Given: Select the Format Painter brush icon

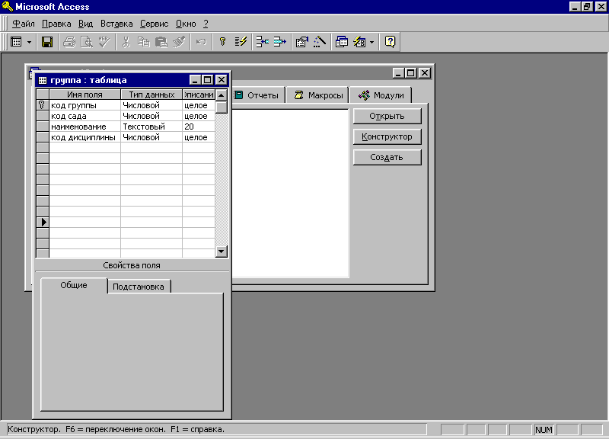Looking at the screenshot, I should (x=179, y=42).
